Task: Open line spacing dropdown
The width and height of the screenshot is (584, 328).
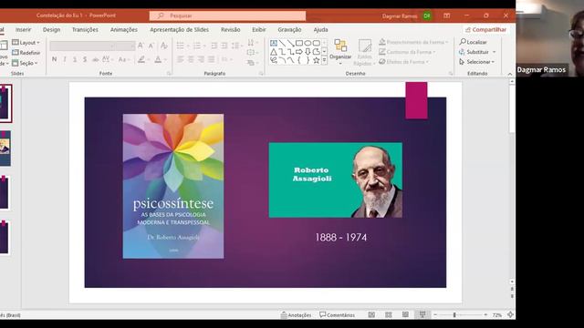Action: click(x=236, y=46)
